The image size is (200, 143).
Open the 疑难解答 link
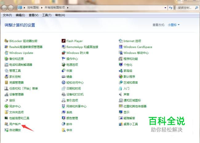(x=129, y=118)
